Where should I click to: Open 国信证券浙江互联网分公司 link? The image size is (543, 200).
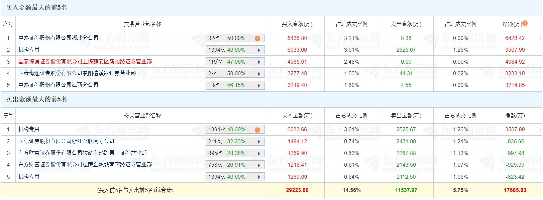tap(66, 141)
